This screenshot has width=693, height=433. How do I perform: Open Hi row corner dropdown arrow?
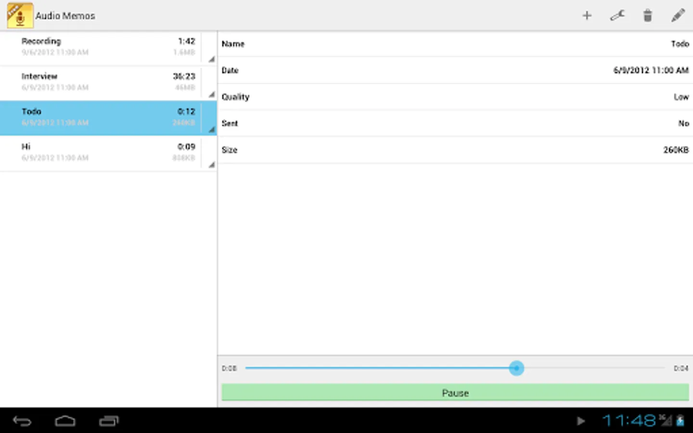coord(211,165)
